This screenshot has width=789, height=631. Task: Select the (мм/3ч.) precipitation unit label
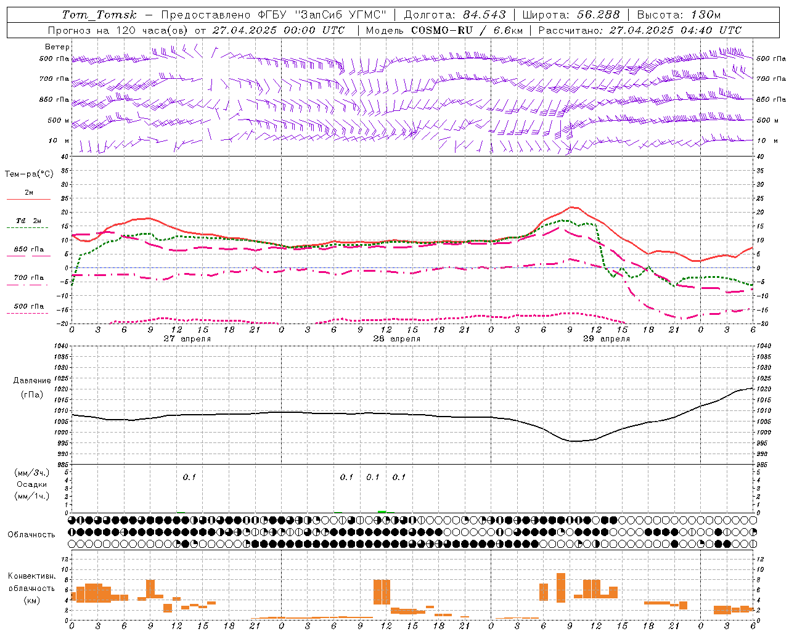(x=31, y=473)
